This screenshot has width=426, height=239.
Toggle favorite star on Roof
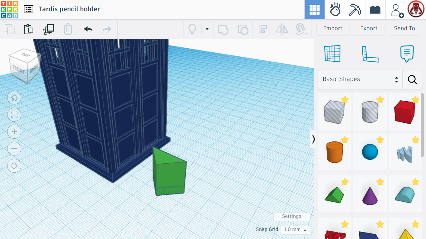point(345,182)
